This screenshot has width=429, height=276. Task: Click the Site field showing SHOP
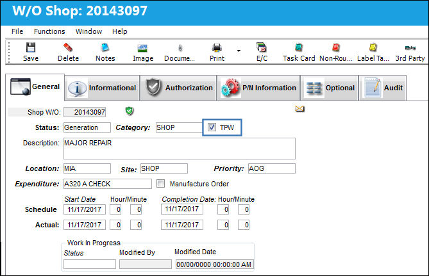tap(164, 168)
